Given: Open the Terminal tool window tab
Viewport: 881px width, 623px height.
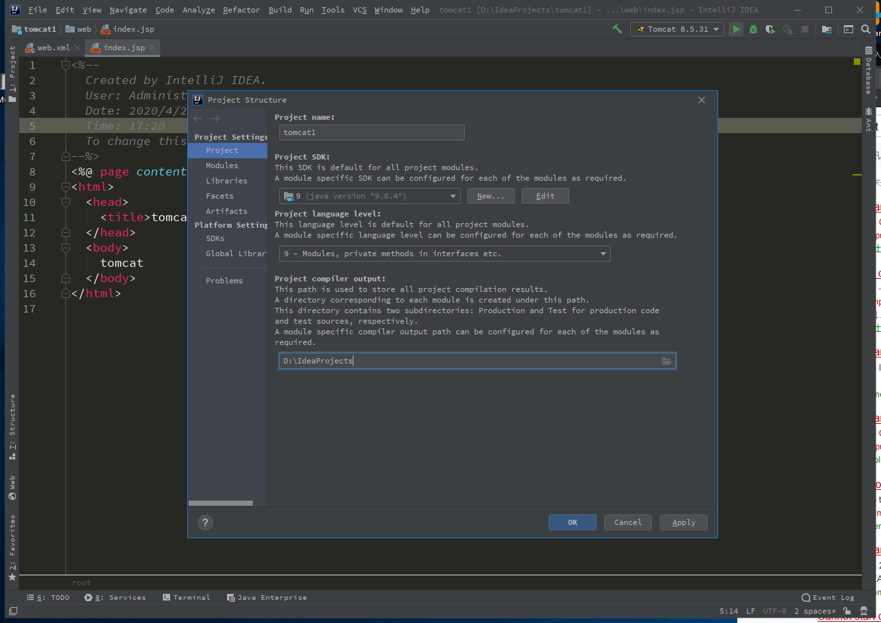Looking at the screenshot, I should [187, 597].
